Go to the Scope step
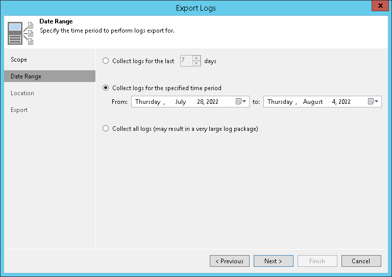Image resolution: width=392 pixels, height=277 pixels. pos(19,60)
